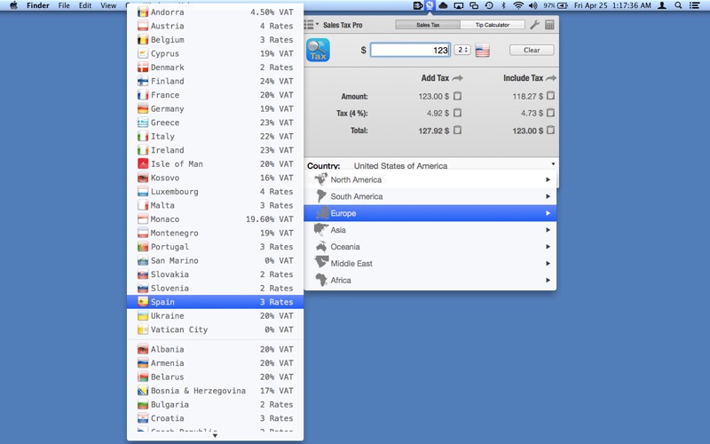Select Belgium with 3 Rates
The height and width of the screenshot is (444, 710).
215,40
